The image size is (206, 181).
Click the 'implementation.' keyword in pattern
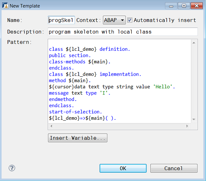[x=120, y=74]
